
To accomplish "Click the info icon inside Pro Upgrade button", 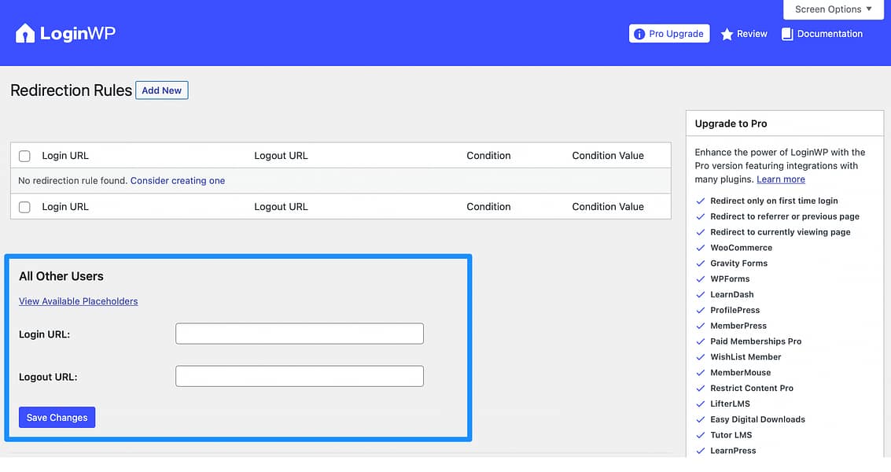I will pos(641,33).
